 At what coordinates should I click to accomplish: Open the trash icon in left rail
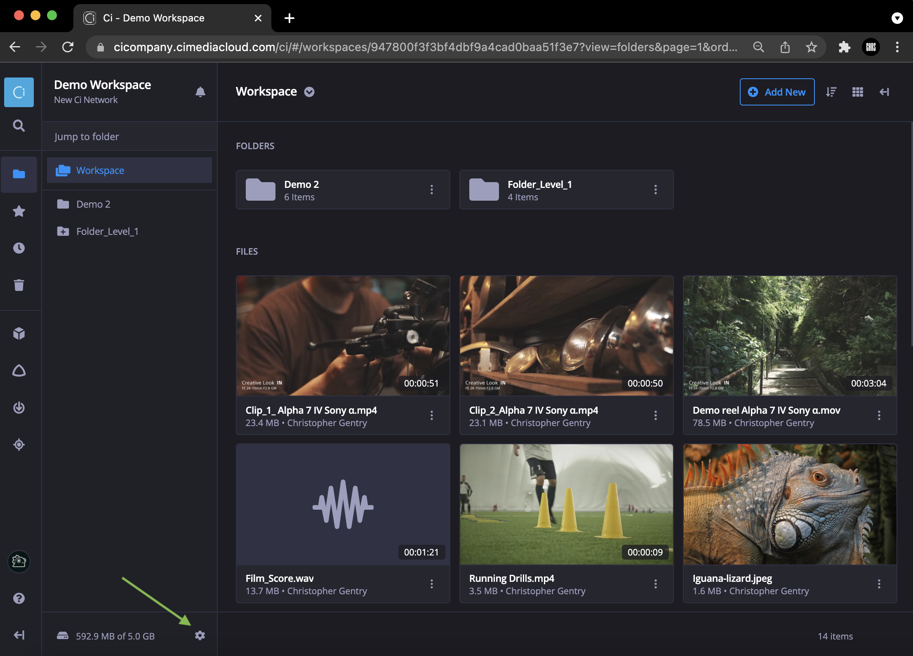click(x=19, y=285)
